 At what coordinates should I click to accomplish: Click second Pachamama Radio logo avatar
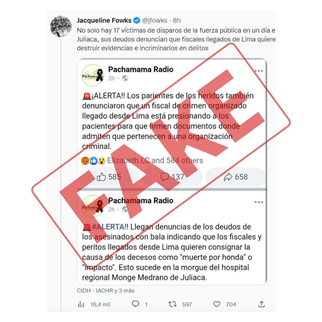point(93,206)
